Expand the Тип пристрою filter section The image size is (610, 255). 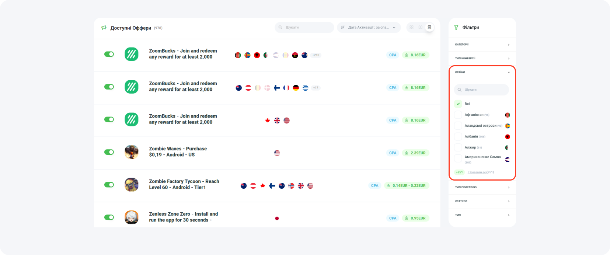482,187
